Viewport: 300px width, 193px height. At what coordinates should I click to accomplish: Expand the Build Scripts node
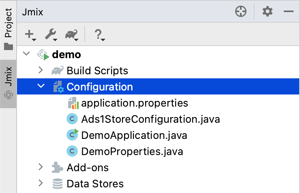(41, 70)
